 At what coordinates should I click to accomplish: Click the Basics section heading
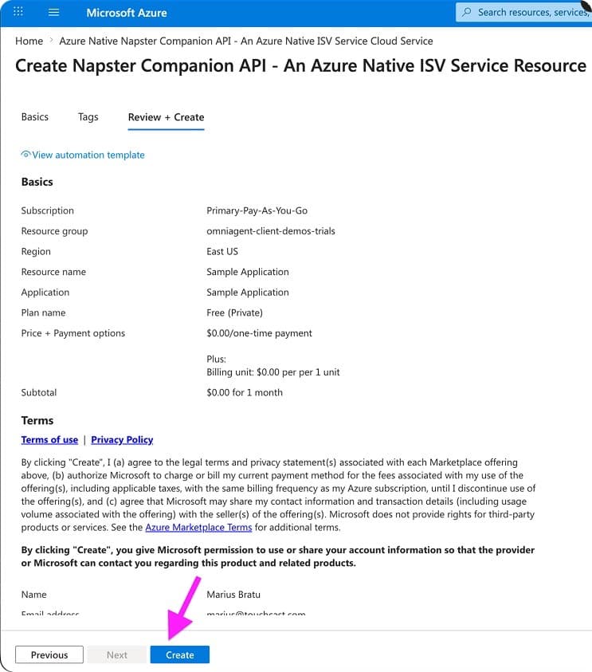coord(37,182)
